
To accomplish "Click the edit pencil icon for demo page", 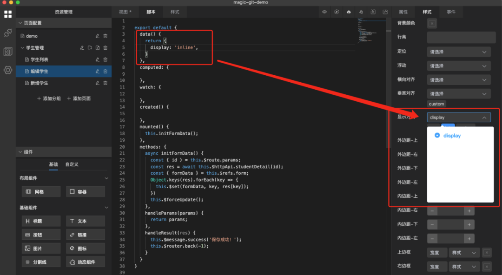I will [x=97, y=36].
